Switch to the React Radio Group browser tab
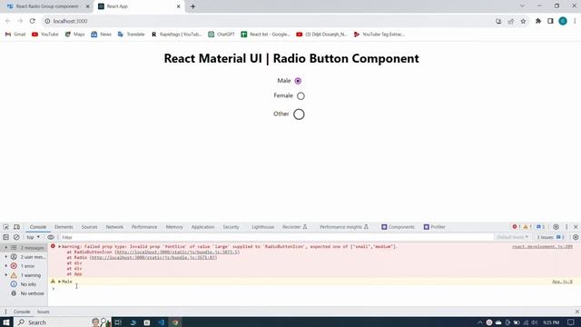Image resolution: width=581 pixels, height=327 pixels. point(47,6)
